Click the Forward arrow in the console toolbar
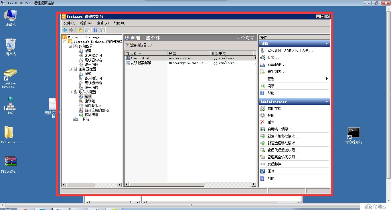The width and height of the screenshot is (391, 210). [71, 30]
